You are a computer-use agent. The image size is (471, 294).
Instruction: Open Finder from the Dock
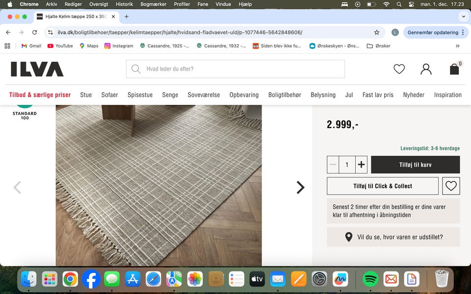pos(29,279)
